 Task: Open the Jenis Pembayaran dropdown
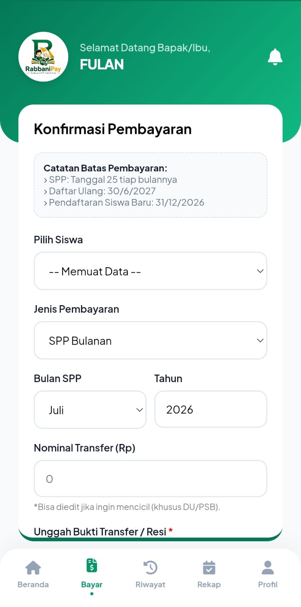point(150,340)
